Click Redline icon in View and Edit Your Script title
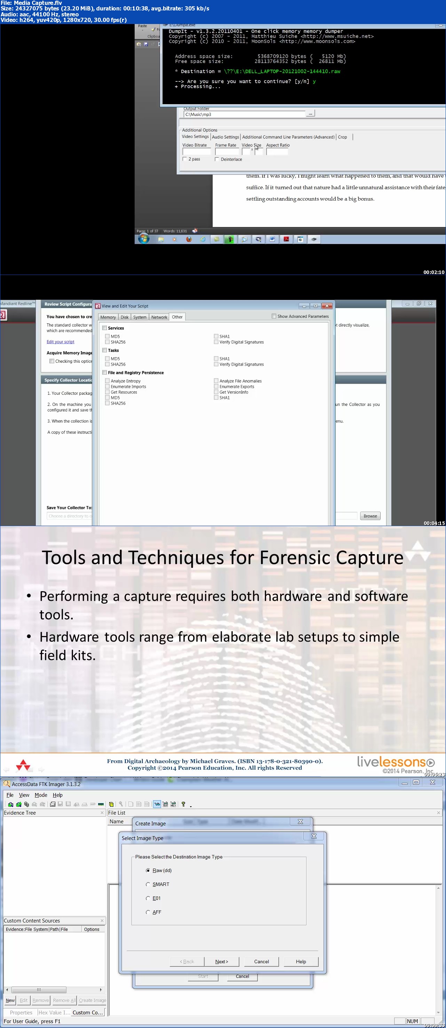This screenshot has height=1028, width=446. 97,306
